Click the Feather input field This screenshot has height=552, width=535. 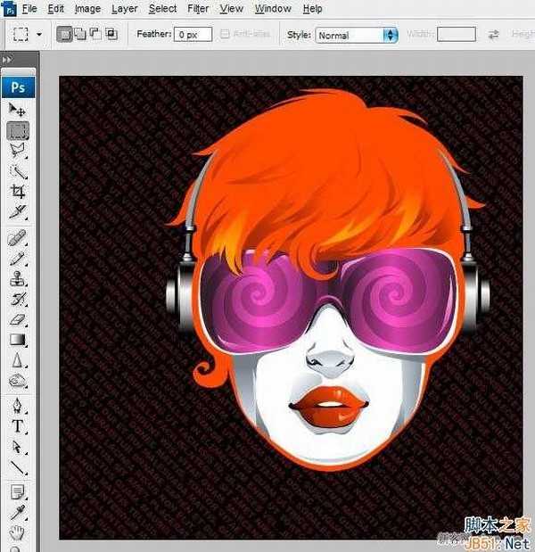tap(193, 35)
